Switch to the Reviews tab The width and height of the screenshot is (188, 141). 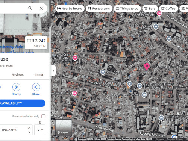tap(18, 75)
